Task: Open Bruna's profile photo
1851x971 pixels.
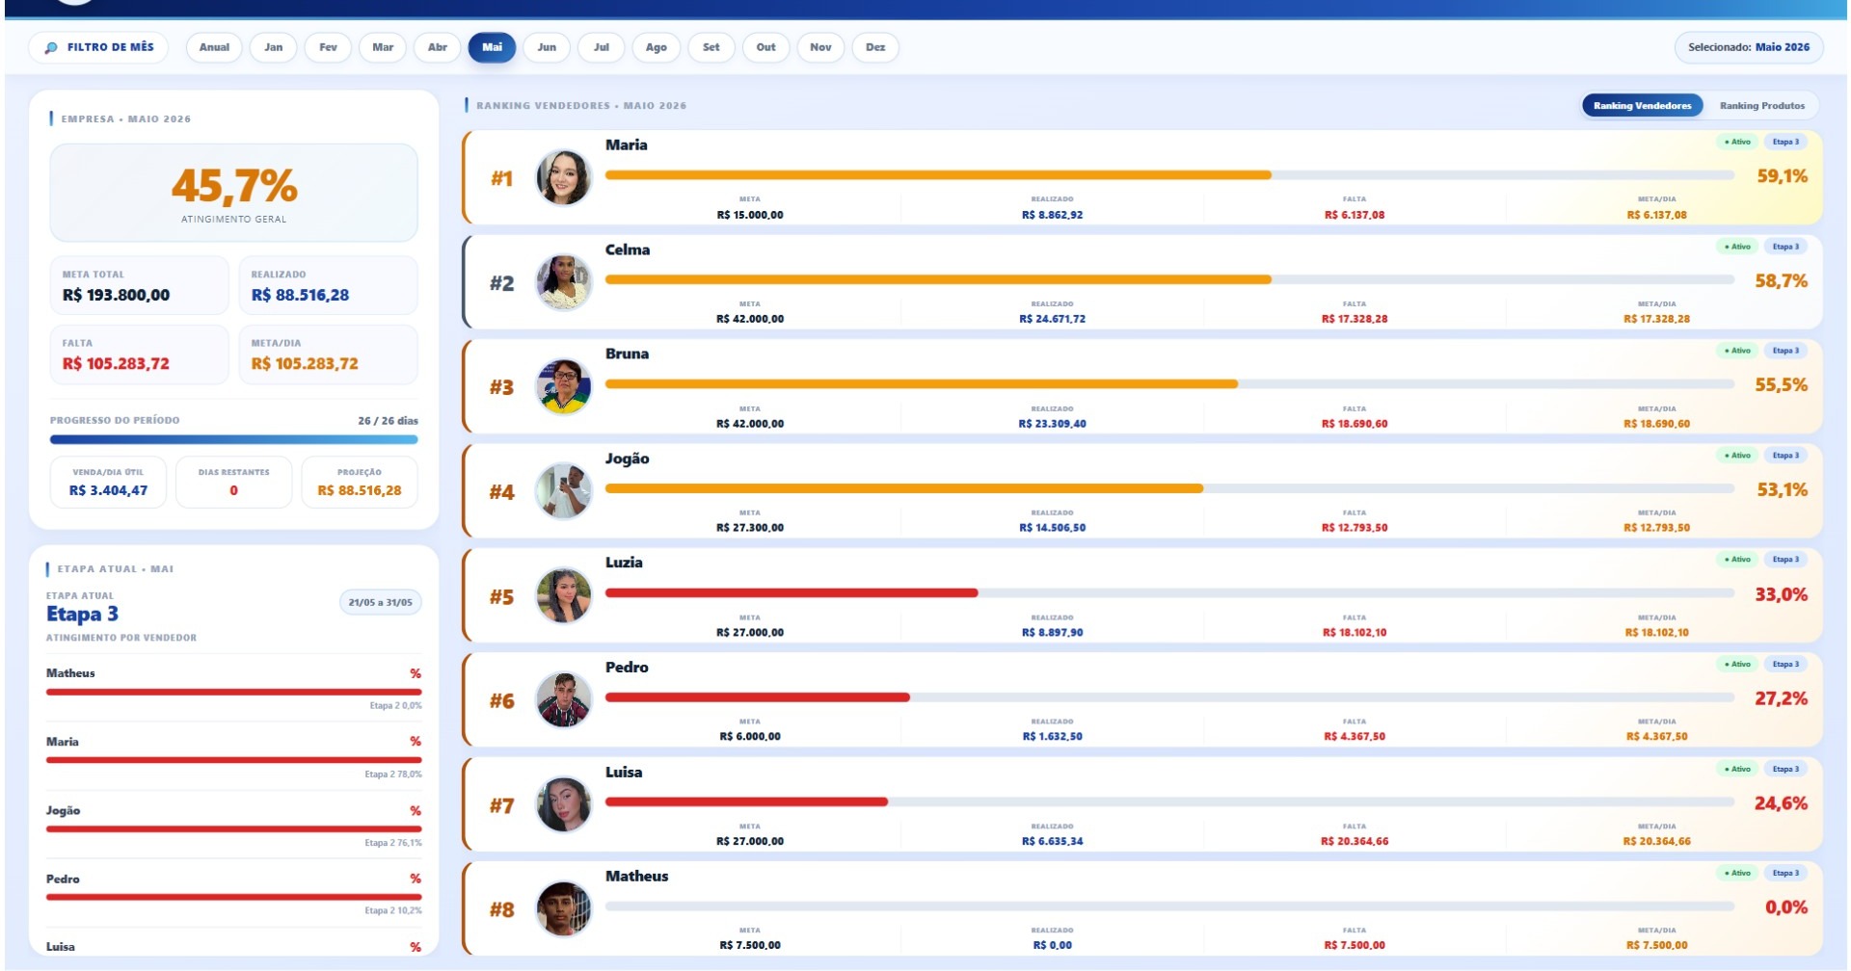Action: tap(563, 387)
